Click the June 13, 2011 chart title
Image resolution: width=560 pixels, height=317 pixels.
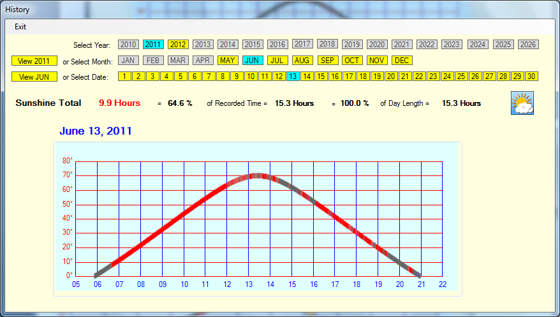pyautogui.click(x=96, y=131)
